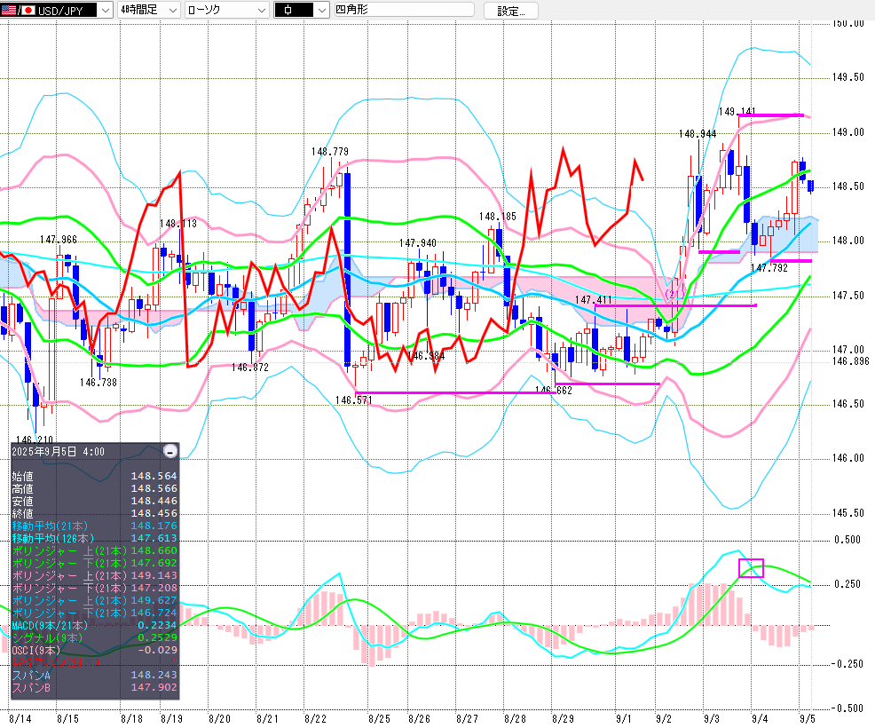Click the OSCI(9本) -0.029 row
Screen dimensions: 875x728
94,650
